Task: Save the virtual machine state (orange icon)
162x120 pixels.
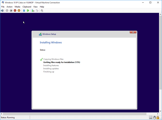Action: click(x=19, y=10)
